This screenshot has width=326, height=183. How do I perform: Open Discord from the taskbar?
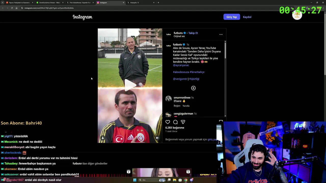pyautogui.click(x=192, y=180)
